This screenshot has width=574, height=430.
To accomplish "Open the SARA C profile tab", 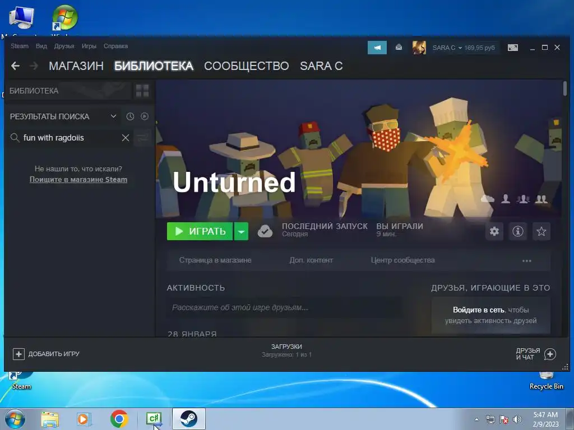I will pyautogui.click(x=321, y=66).
